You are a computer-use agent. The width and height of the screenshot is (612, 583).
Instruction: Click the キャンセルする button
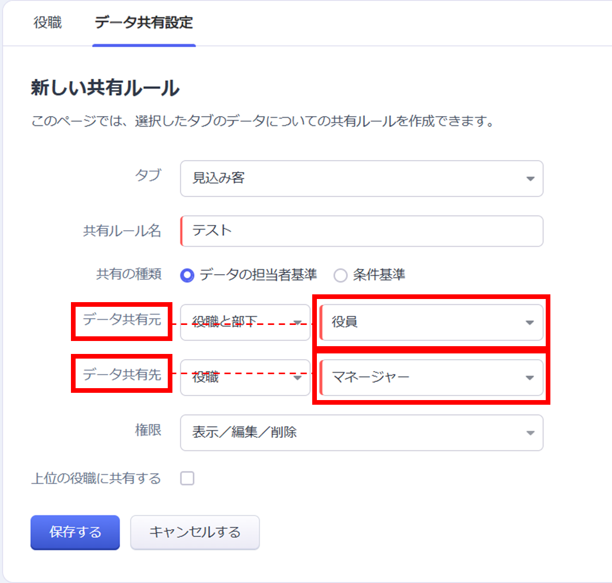tap(195, 532)
